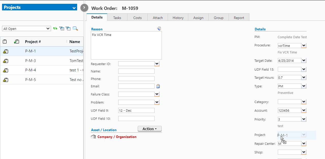Open the Target Hours dropdown arrow
The image size is (325, 159).
point(304,77)
